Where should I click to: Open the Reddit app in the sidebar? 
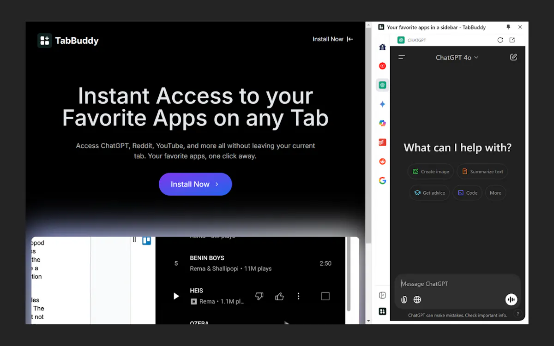tap(382, 161)
